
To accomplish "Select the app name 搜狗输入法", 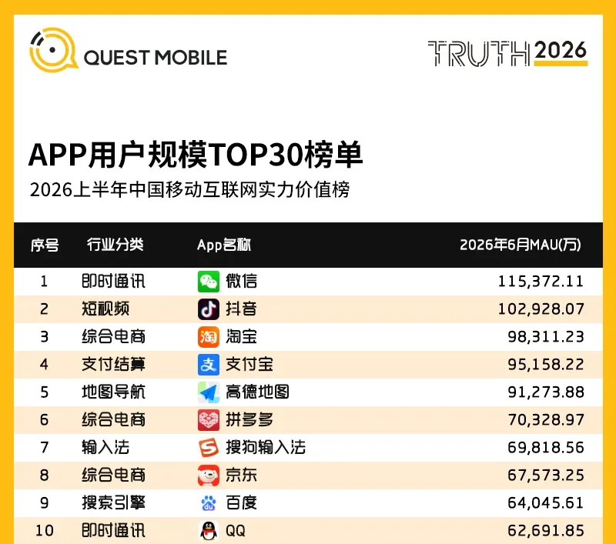I will click(266, 448).
